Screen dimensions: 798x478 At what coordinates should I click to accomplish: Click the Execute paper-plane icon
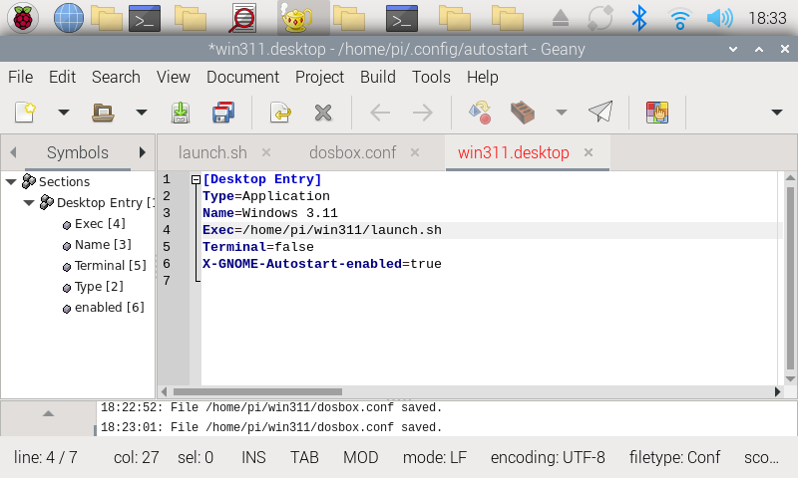tap(599, 113)
